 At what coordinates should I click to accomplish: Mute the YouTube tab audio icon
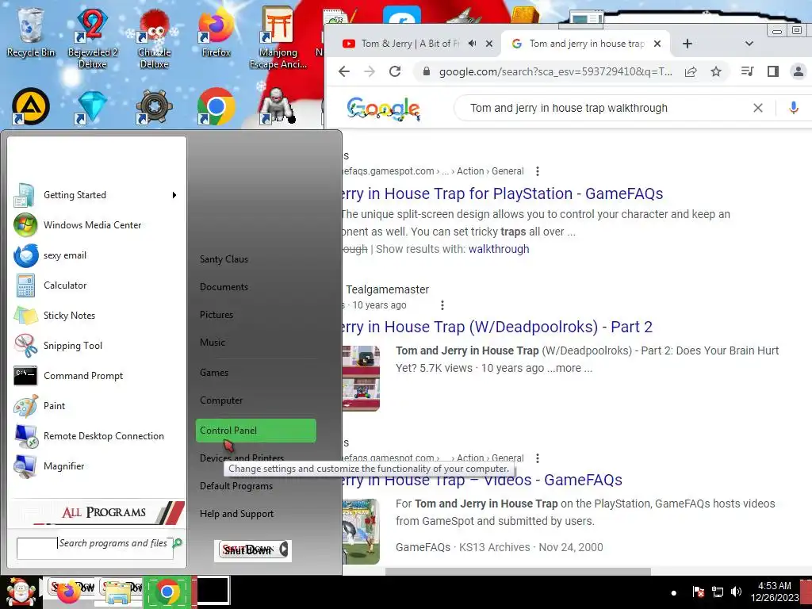472,44
